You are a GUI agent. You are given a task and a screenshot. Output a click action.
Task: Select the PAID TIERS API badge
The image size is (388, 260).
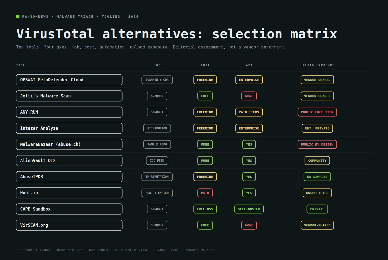coord(249,112)
